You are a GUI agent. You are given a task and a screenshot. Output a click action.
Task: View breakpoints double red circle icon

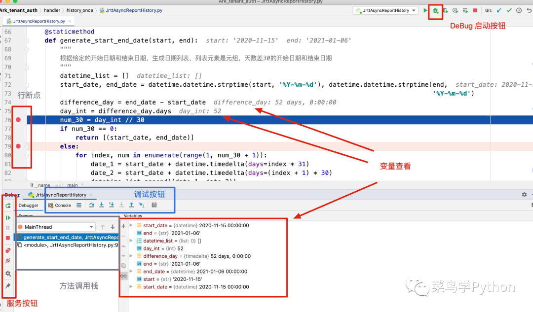coord(8,250)
